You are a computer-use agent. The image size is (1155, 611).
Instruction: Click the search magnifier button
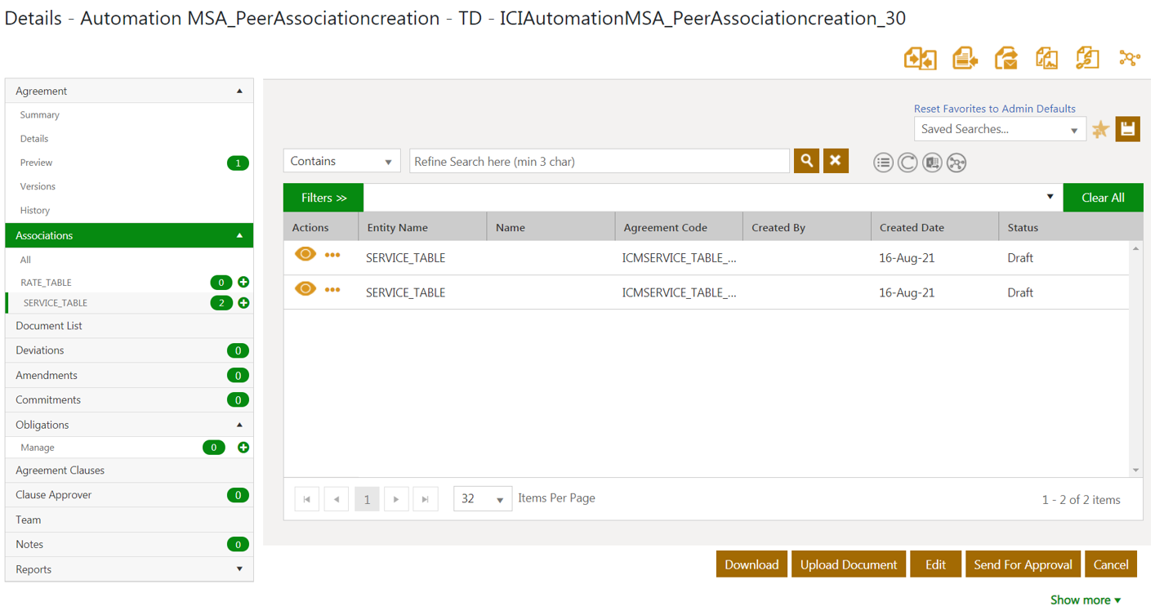click(x=806, y=161)
